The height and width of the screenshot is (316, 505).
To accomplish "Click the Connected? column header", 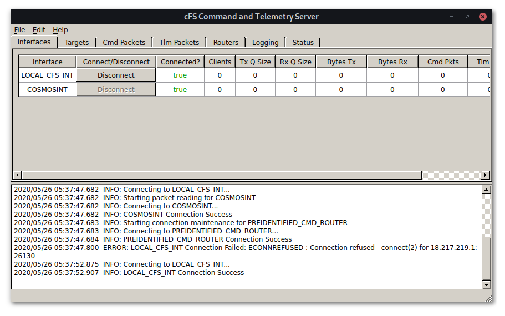I will [180, 62].
